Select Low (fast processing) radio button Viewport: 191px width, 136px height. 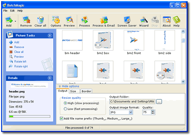click(x=65, y=109)
